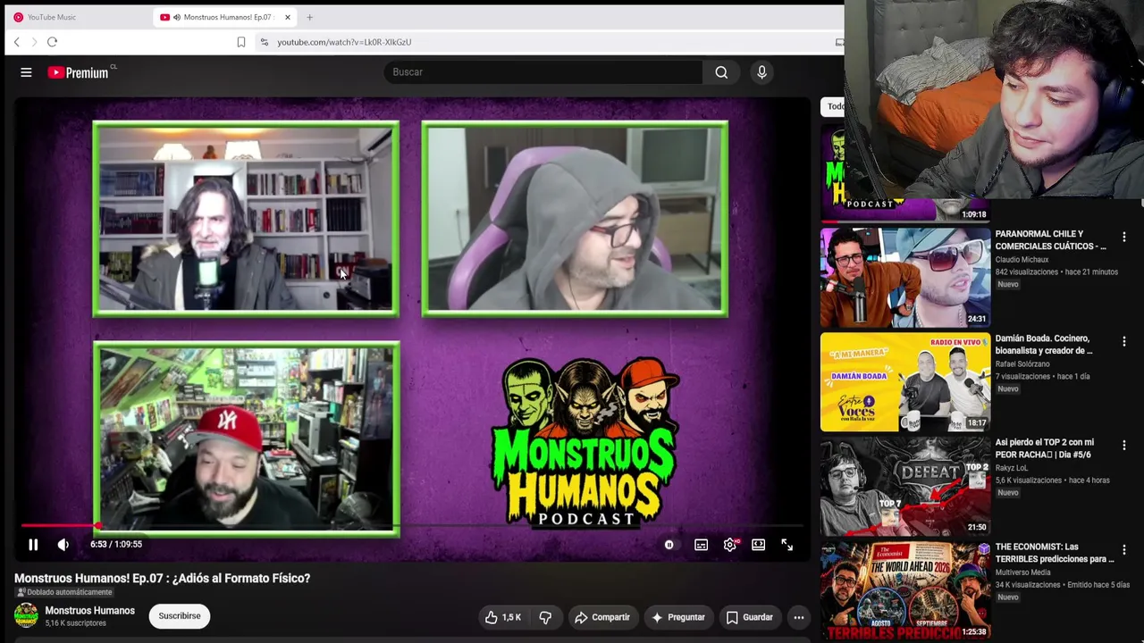Open THE ECONOMIST: Las TERRIBLES predicciones title

(x=1055, y=553)
